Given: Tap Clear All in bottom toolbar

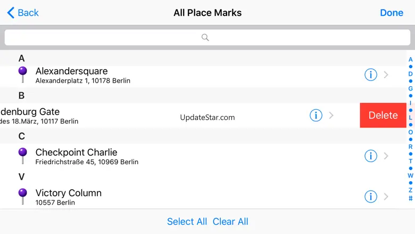Looking at the screenshot, I should point(230,222).
